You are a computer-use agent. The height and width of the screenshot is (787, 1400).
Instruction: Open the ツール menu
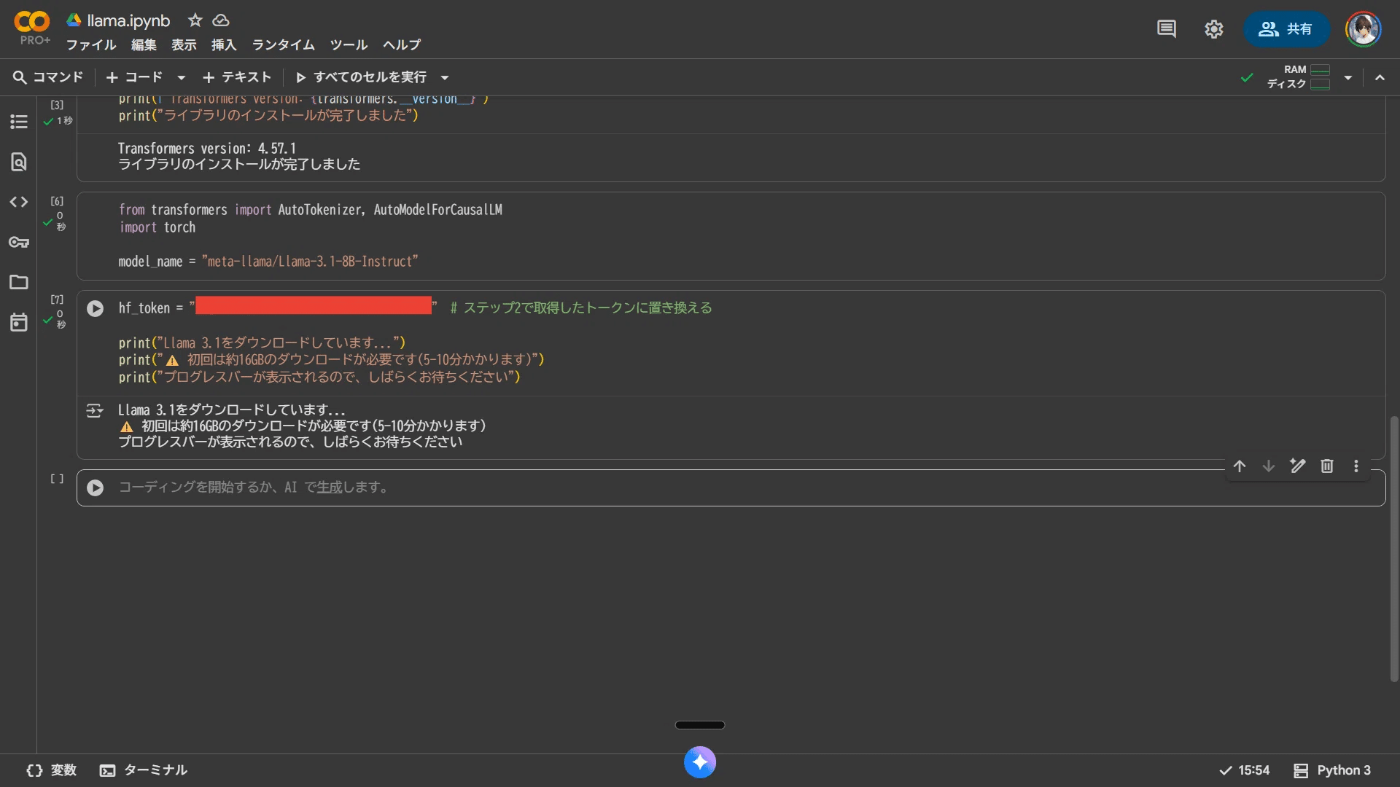349,45
